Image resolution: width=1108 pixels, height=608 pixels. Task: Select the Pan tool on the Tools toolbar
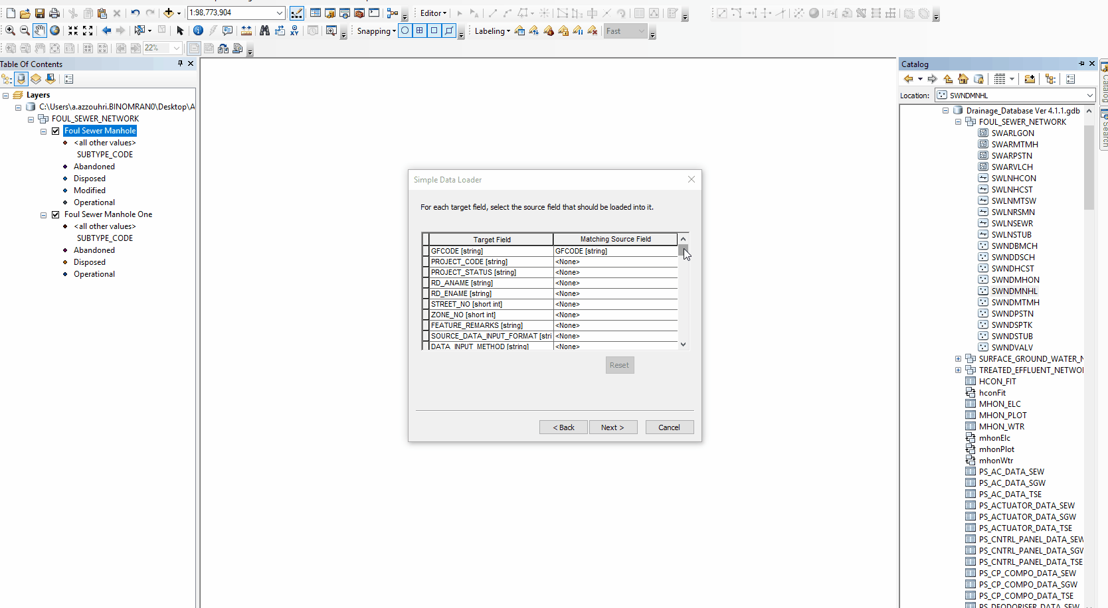[40, 31]
